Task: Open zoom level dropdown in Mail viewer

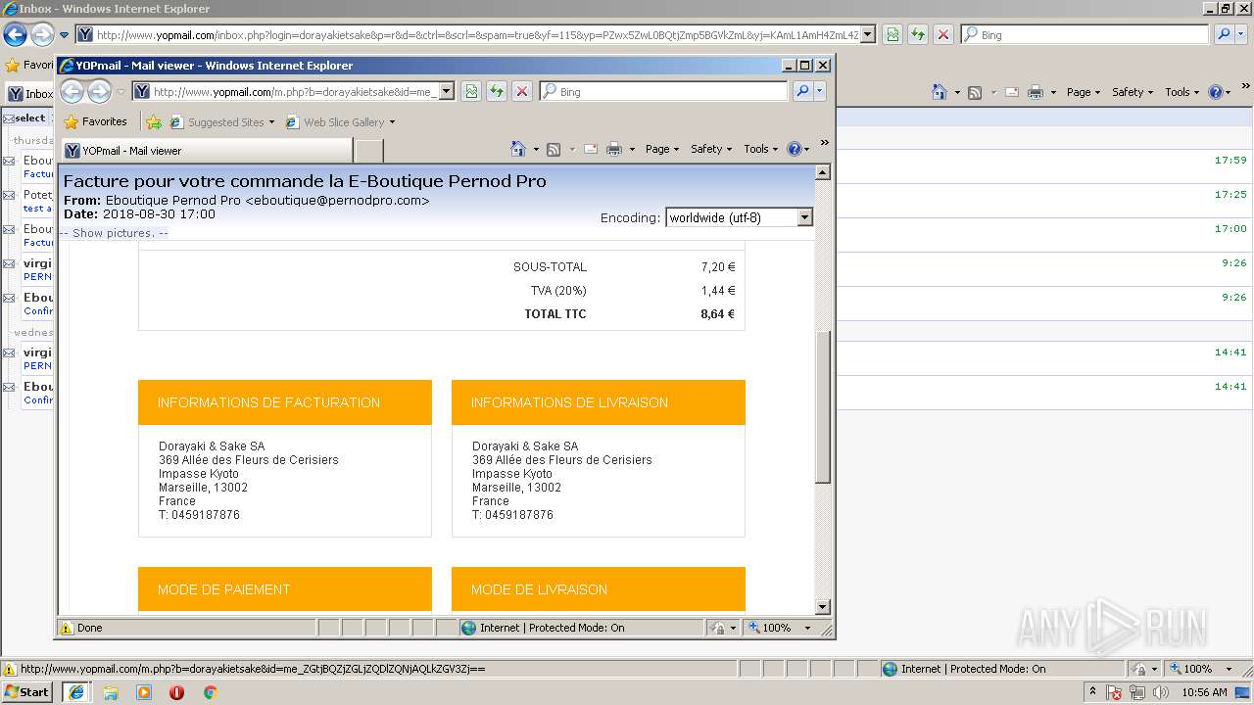Action: (807, 628)
